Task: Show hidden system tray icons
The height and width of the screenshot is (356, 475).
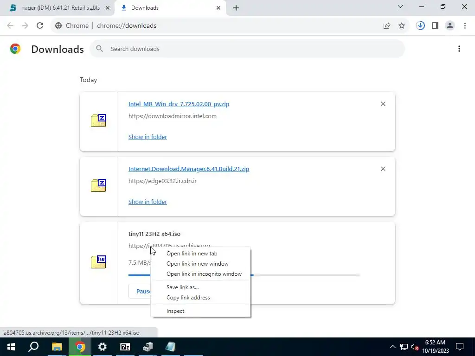Action: [392, 347]
